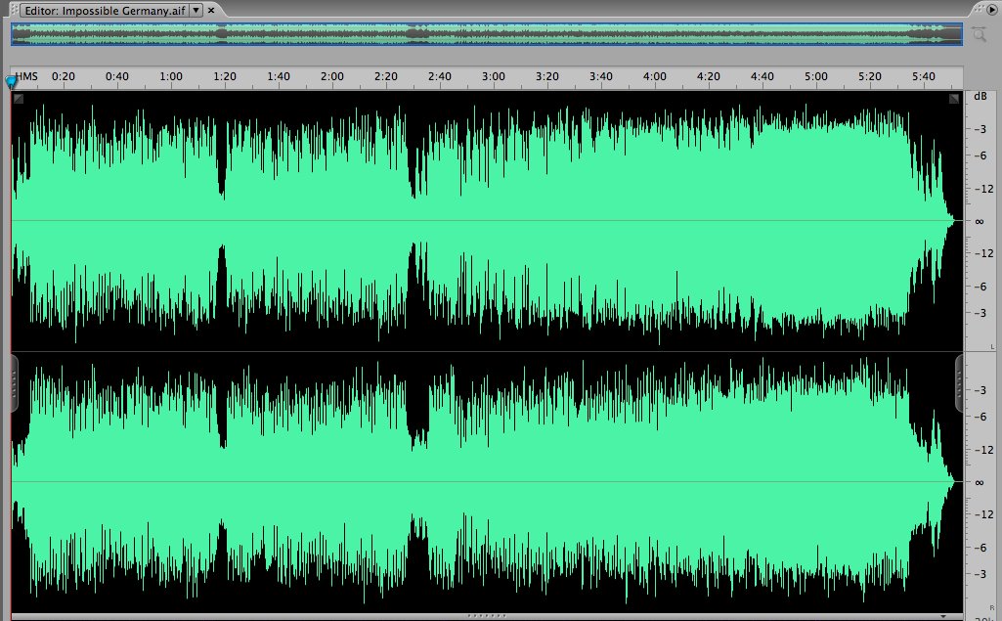Click the blue playhead marker at start

(11, 82)
